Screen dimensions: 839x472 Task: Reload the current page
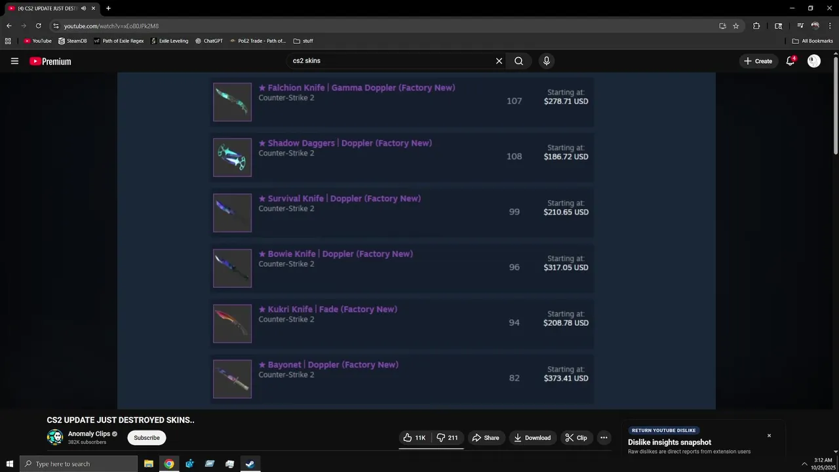[39, 26]
